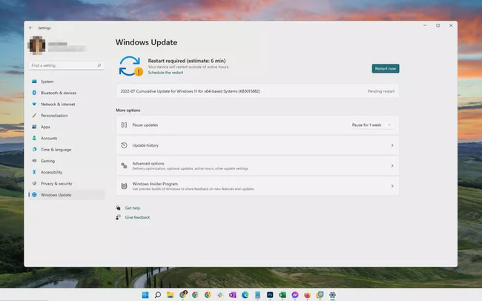Open Accounts in the sidebar
482x301 pixels.
coord(49,138)
